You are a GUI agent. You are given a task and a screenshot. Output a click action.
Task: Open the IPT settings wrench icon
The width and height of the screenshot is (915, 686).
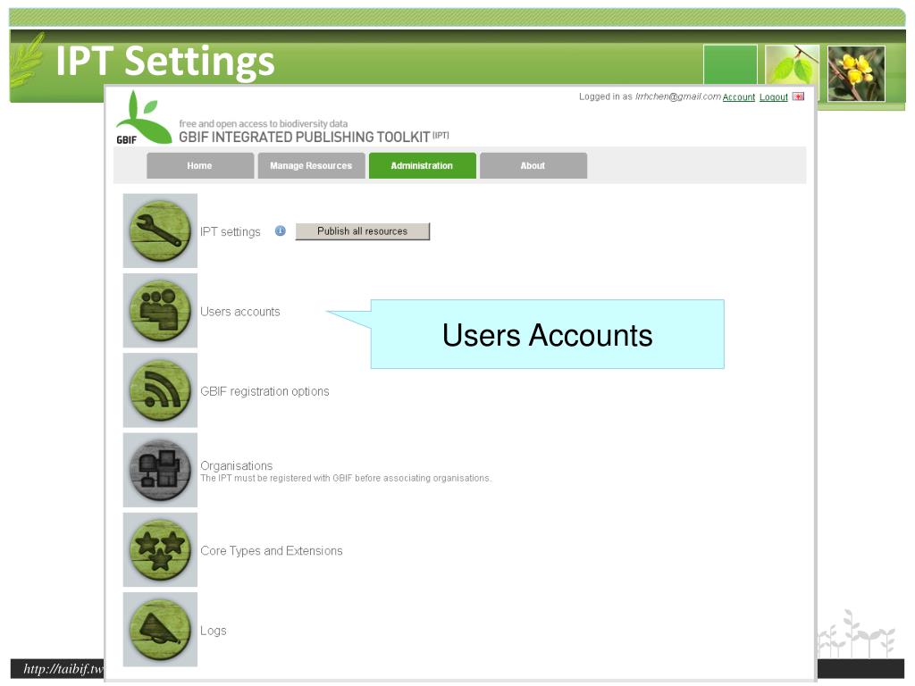[160, 231]
